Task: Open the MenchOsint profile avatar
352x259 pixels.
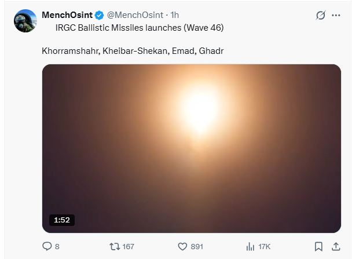Action: (25, 21)
